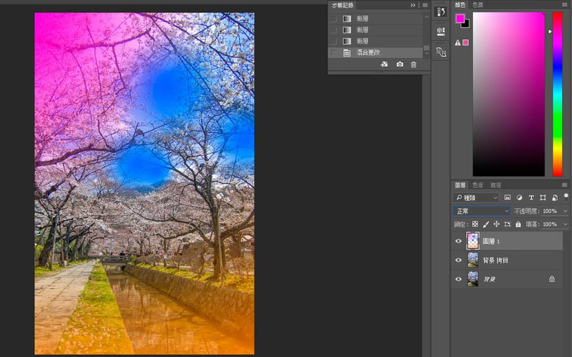Filter layers by shape layers icon
The width and height of the screenshot is (572, 357).
point(543,198)
